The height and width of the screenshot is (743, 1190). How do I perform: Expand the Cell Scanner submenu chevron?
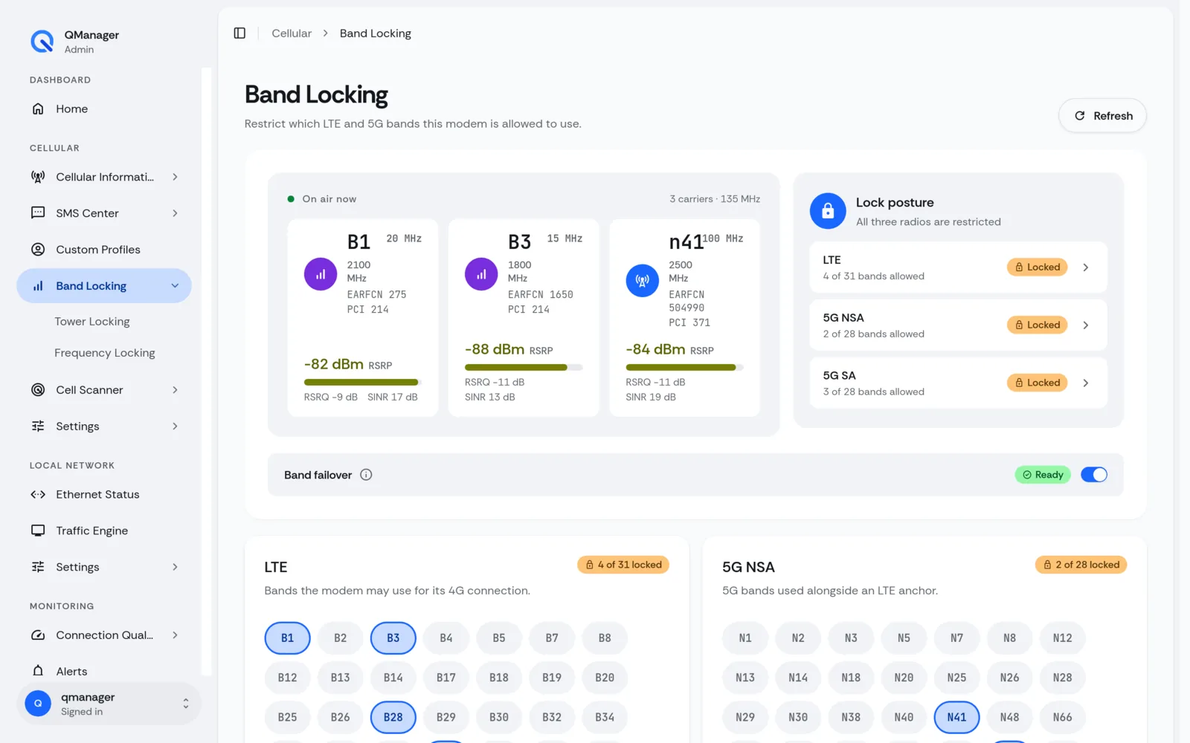click(x=175, y=390)
